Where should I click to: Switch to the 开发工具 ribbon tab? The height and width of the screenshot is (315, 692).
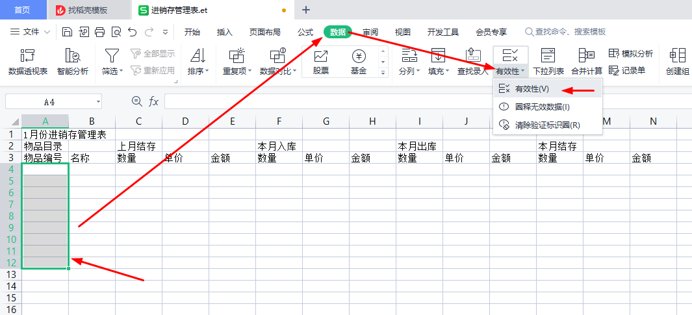tap(443, 32)
